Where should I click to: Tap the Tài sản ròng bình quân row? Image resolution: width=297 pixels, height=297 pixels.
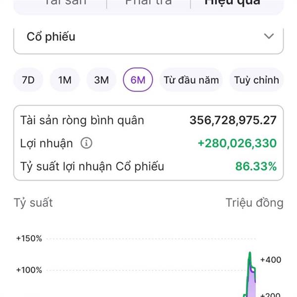[148, 120]
